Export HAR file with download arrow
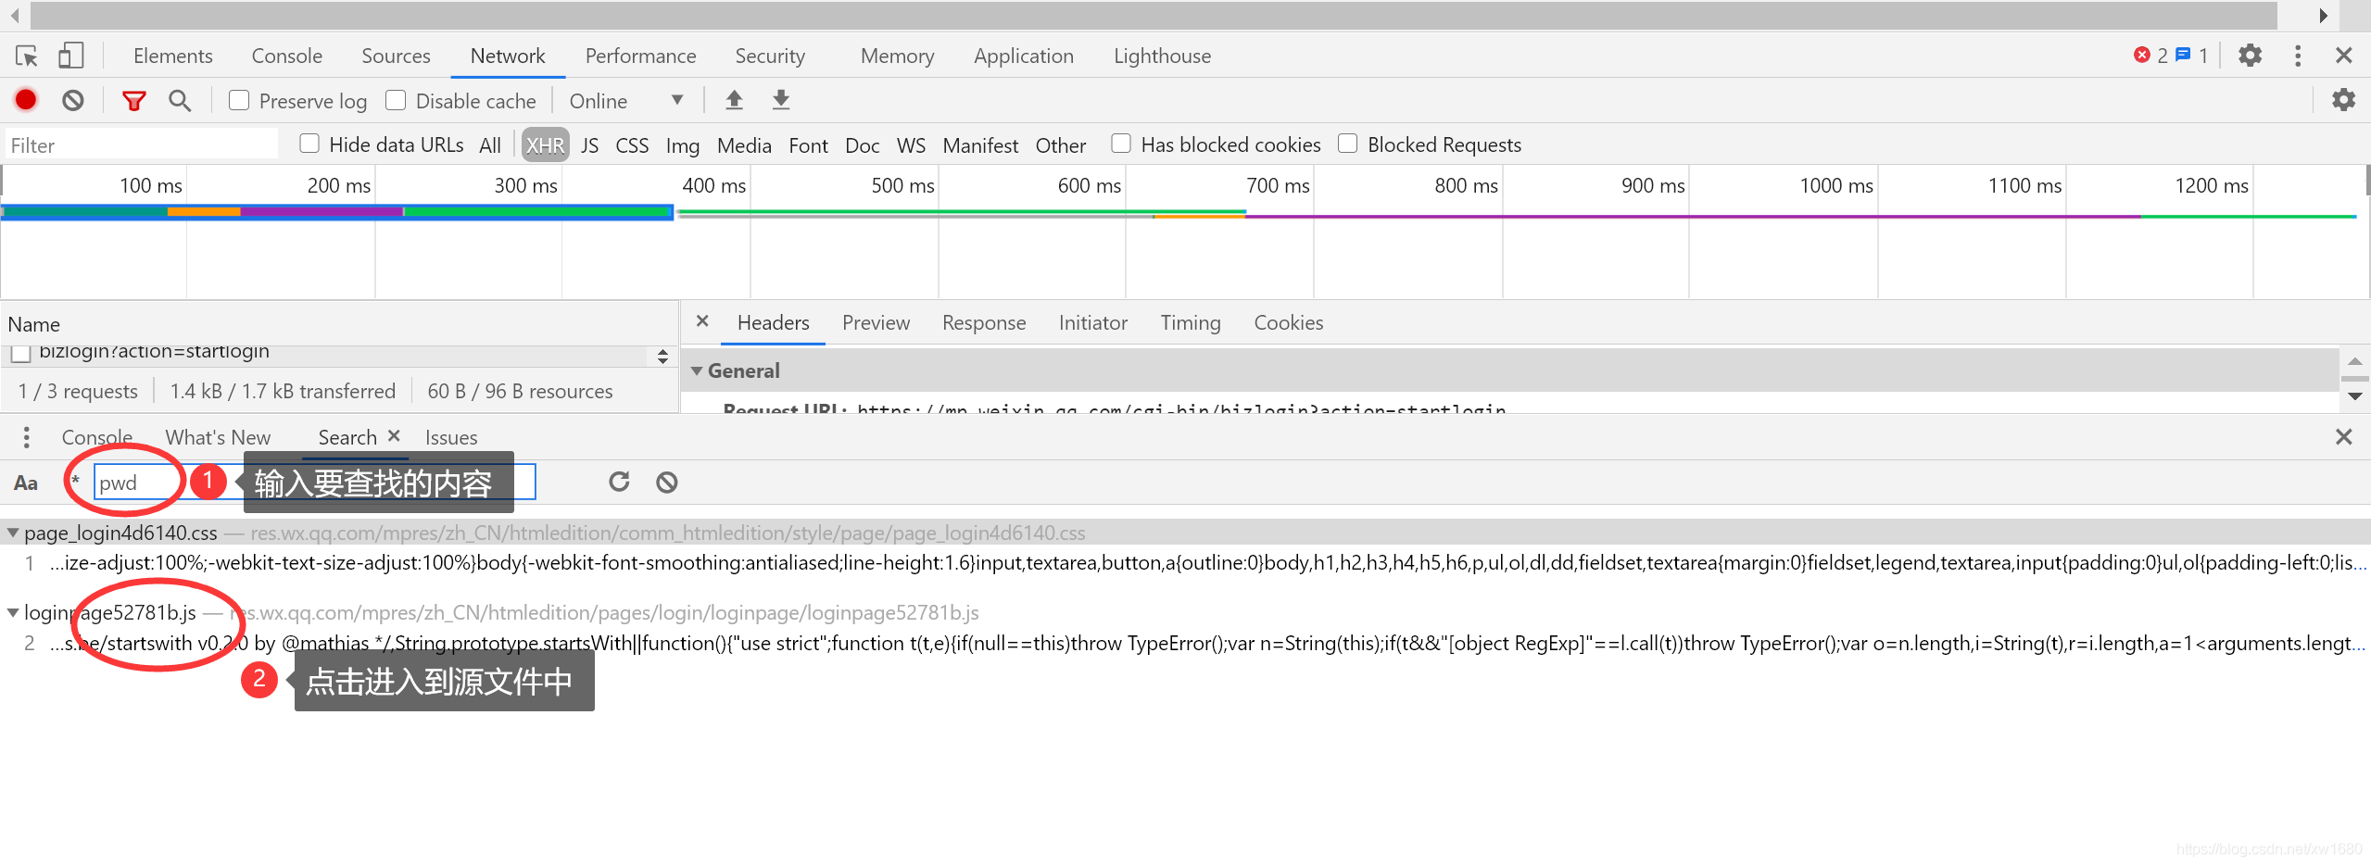This screenshot has width=2371, height=866. [x=781, y=100]
